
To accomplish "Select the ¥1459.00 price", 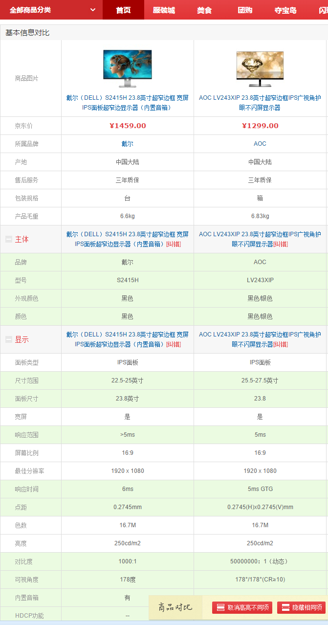I will pos(128,126).
